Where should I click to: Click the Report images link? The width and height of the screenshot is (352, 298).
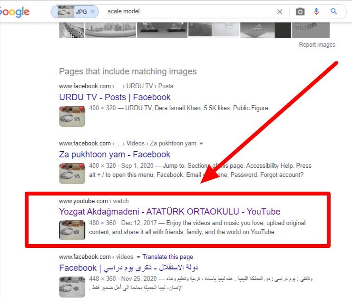[317, 45]
